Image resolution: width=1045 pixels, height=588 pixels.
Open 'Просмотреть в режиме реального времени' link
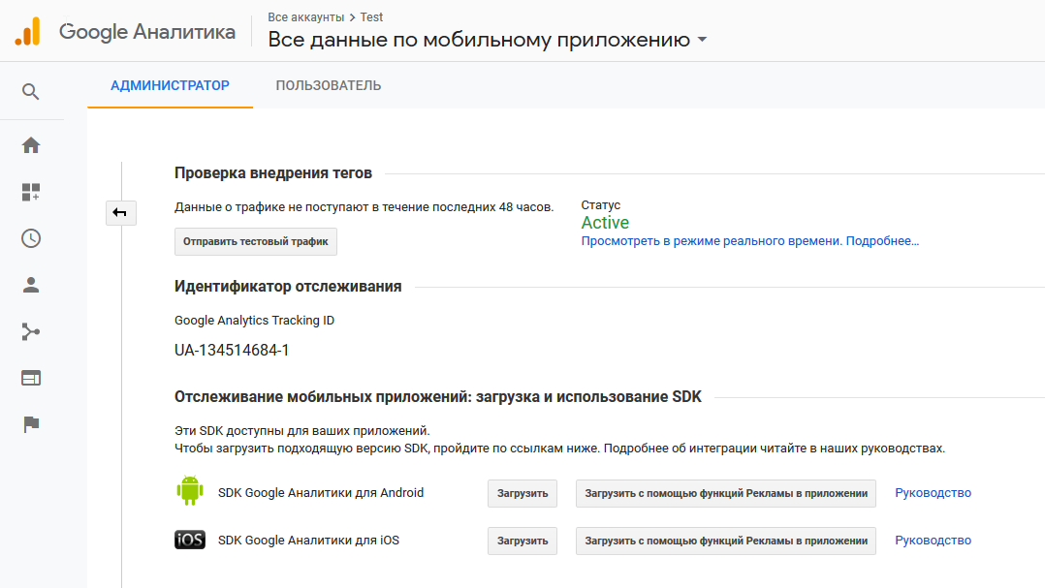(x=712, y=241)
